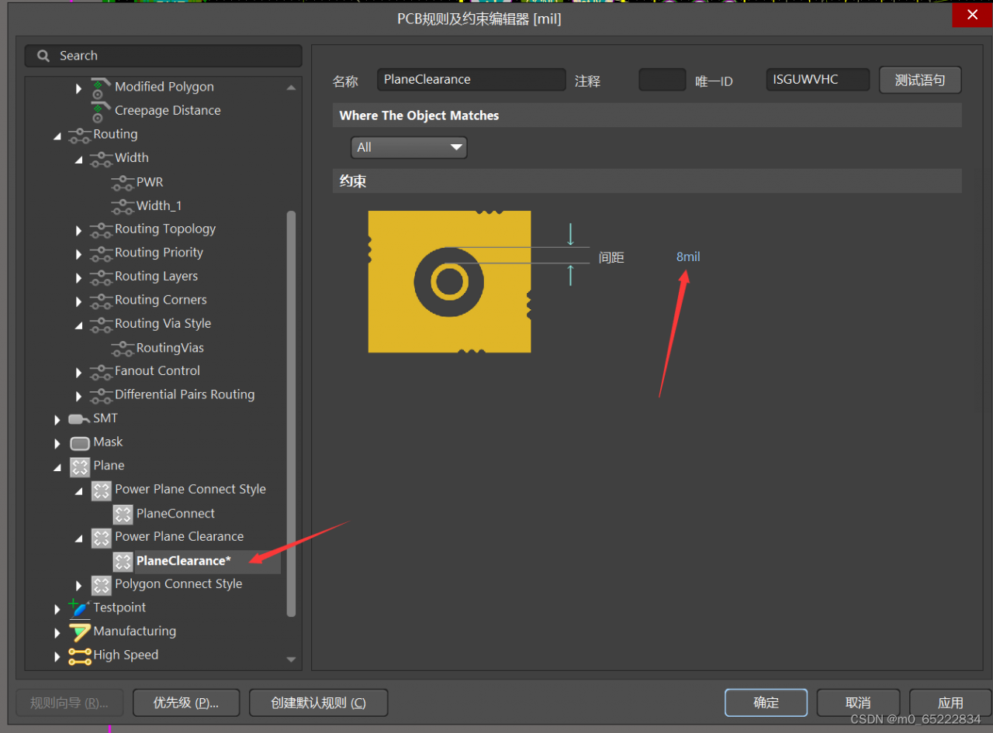The image size is (993, 733).
Task: Click the 注释 comment field
Action: (x=663, y=80)
